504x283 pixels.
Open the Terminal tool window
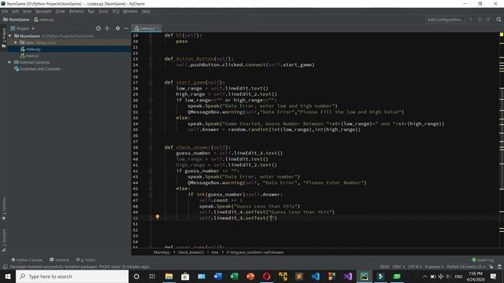point(60,260)
